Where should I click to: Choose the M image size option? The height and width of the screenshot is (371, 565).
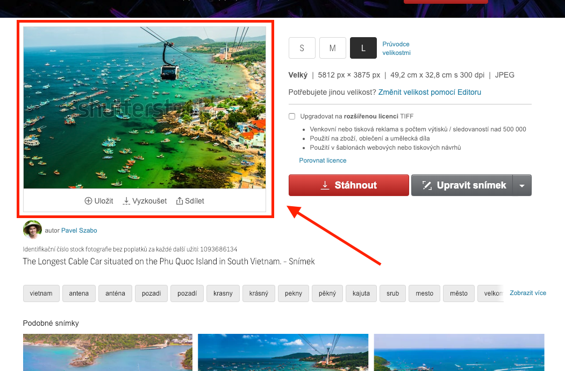tap(333, 48)
